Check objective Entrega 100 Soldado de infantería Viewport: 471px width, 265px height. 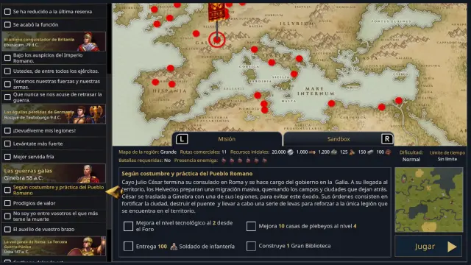click(128, 247)
